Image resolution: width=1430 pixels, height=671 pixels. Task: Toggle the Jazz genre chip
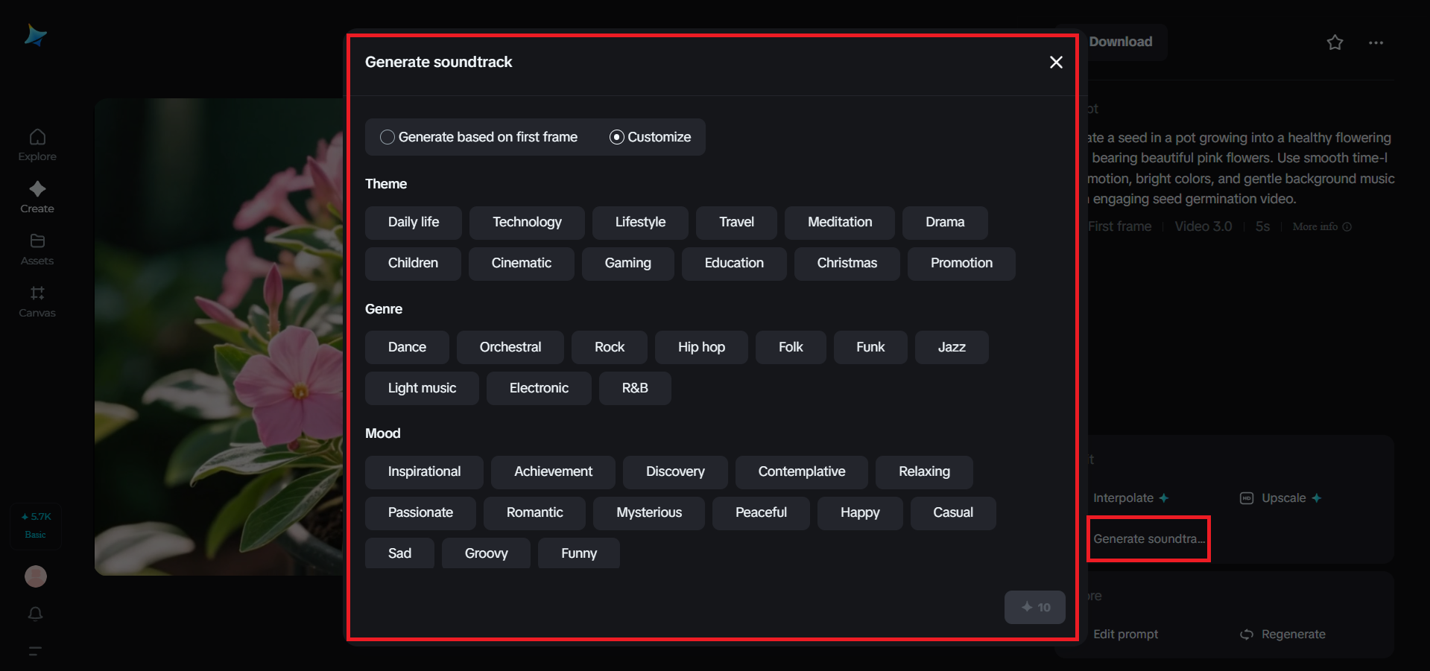pos(951,346)
